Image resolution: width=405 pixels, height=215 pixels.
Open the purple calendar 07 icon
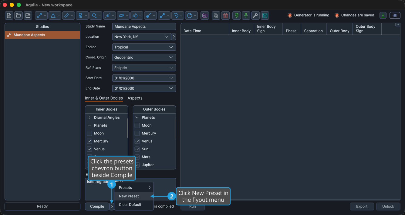pos(205,15)
